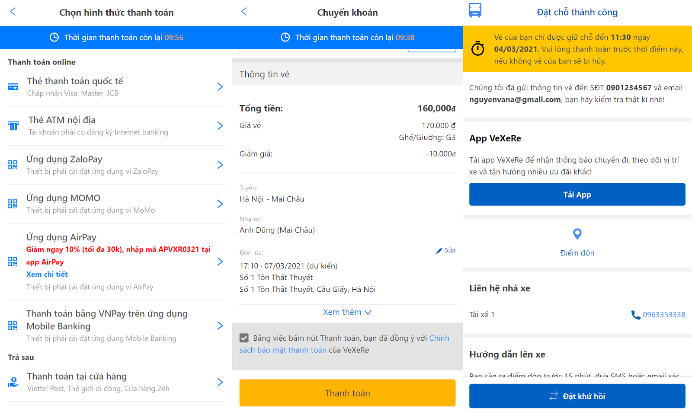
Task: Expand Xem thêm ticket details
Action: pyautogui.click(x=347, y=312)
